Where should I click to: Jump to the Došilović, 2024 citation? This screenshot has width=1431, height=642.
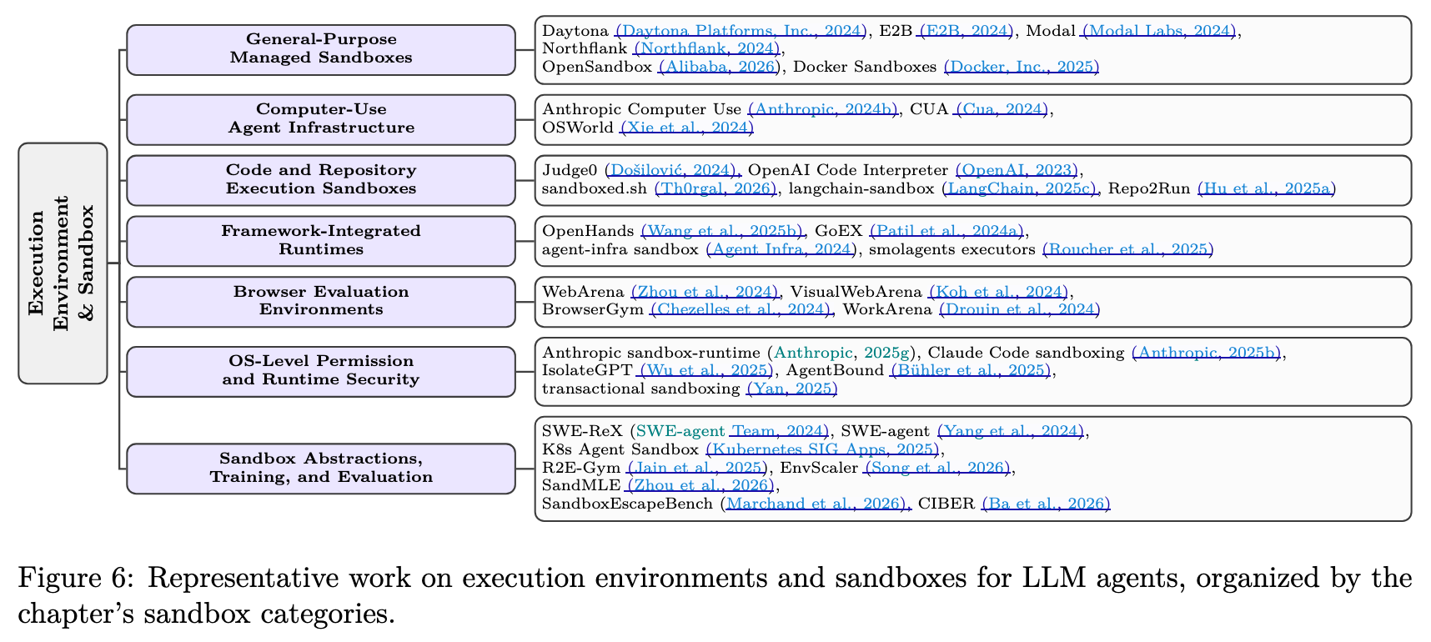point(672,170)
